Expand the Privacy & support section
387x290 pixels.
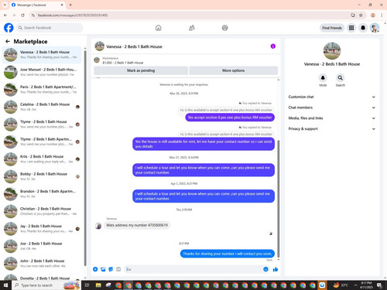pos(332,128)
